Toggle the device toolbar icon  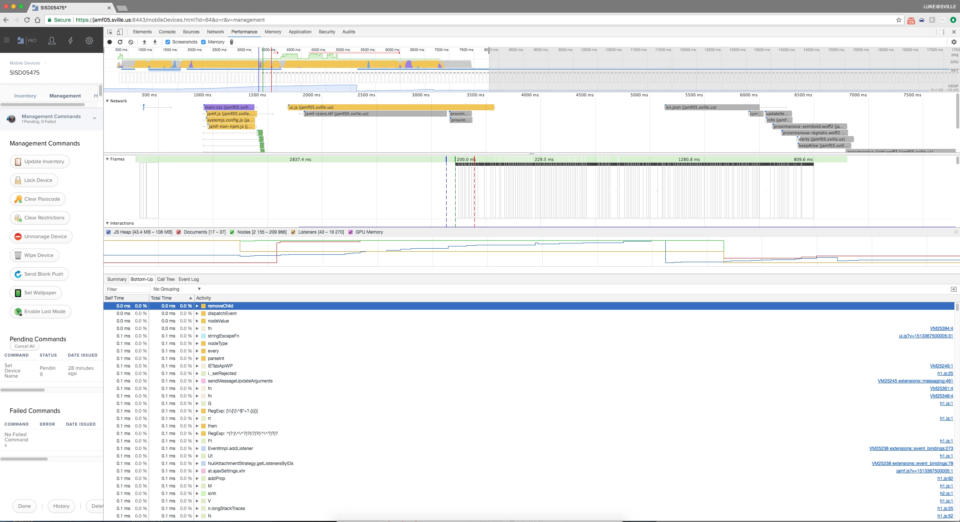point(120,32)
